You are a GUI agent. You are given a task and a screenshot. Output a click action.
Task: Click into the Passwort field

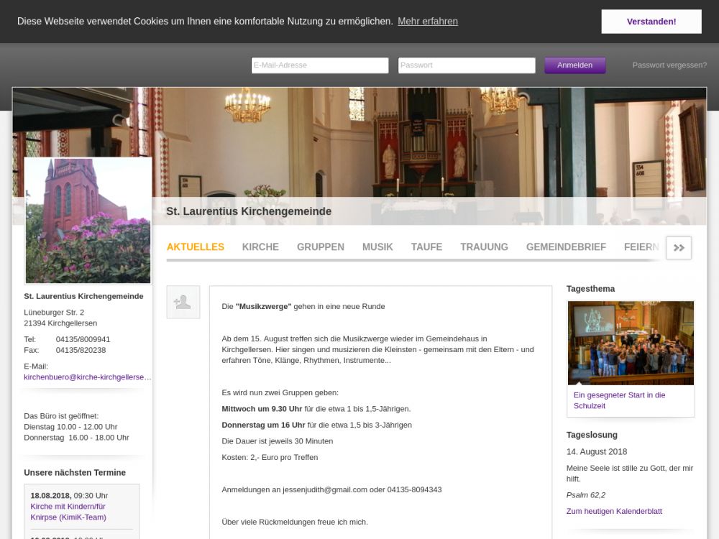click(x=466, y=65)
